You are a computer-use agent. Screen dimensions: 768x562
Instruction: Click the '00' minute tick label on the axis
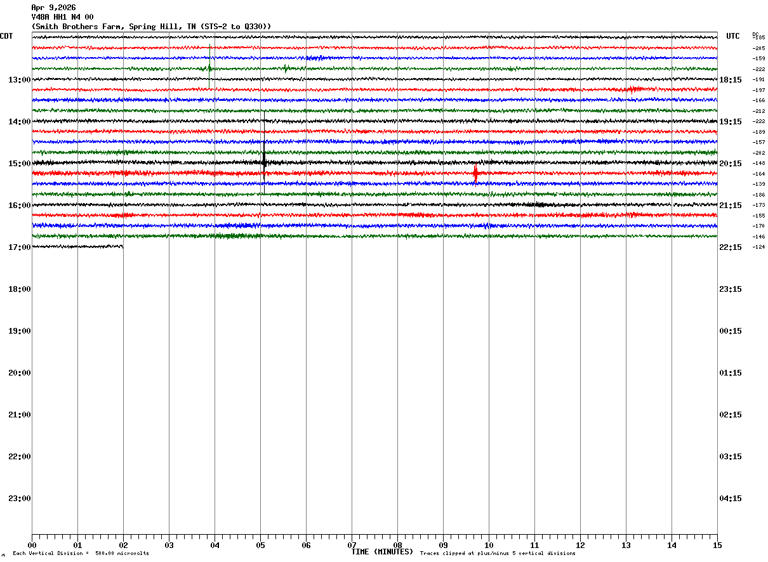tap(32, 545)
